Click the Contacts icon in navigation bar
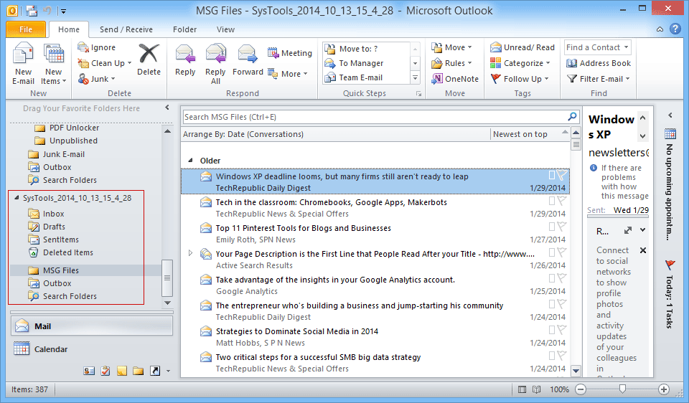The height and width of the screenshot is (403, 689). [89, 371]
